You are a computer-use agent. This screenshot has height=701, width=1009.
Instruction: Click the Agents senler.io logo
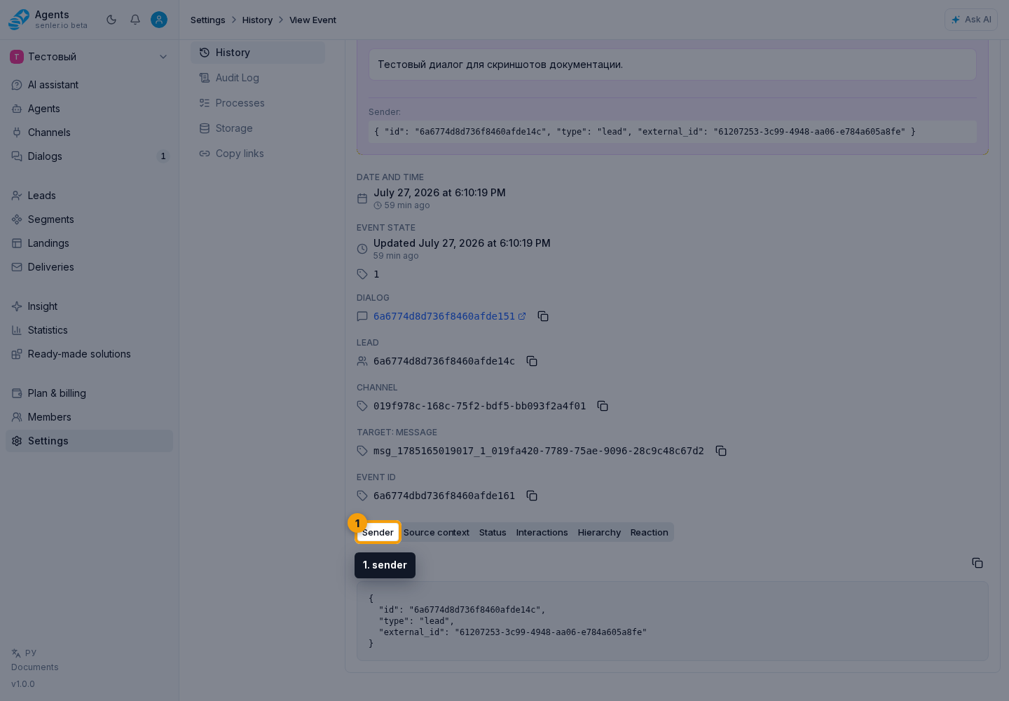click(x=48, y=20)
